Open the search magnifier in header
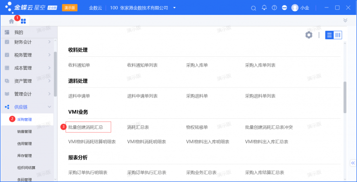The height and width of the screenshot is (182, 357). (253, 8)
